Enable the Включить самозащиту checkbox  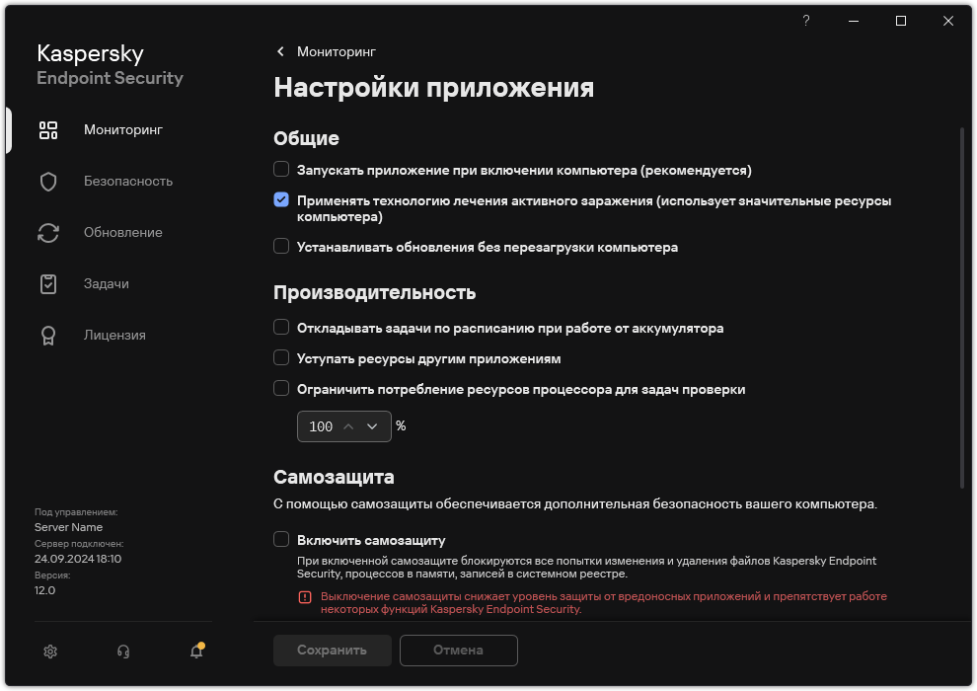pos(281,540)
